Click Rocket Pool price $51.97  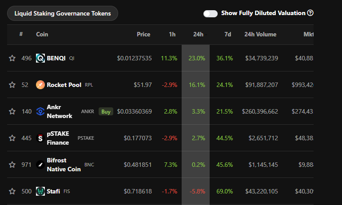pyautogui.click(x=143, y=85)
